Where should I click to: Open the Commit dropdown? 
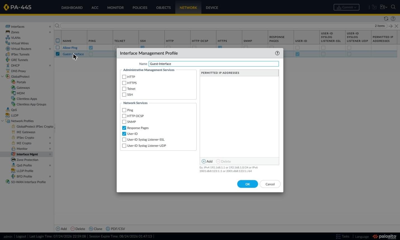point(346,7)
